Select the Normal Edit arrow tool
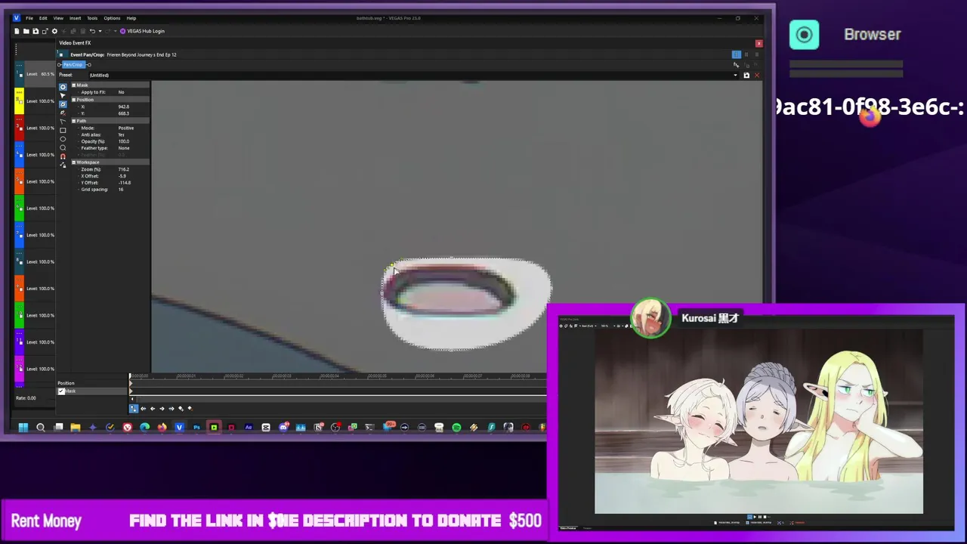Screen dimensions: 967x544 pos(63,96)
